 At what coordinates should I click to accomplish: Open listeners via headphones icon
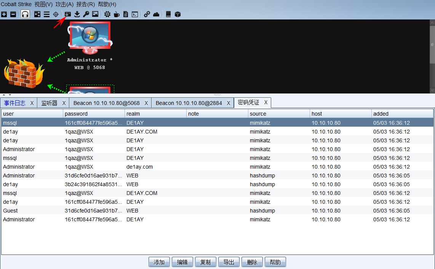25,14
